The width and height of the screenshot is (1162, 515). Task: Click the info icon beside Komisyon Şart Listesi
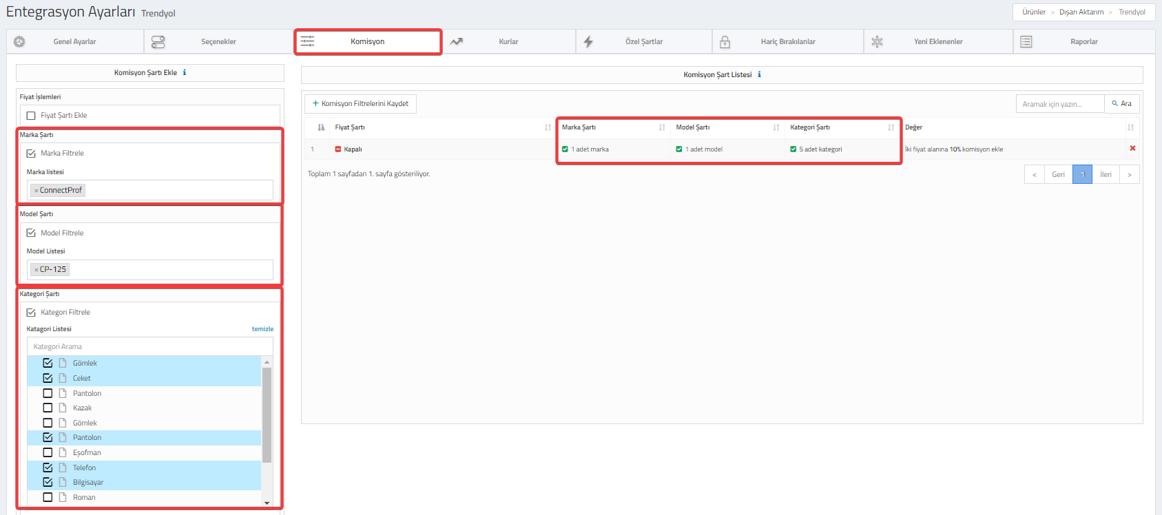point(759,74)
